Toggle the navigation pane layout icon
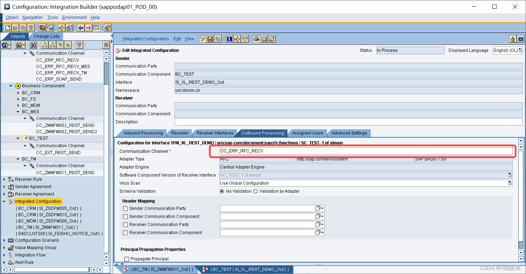This screenshot has width=526, height=274. (96, 28)
